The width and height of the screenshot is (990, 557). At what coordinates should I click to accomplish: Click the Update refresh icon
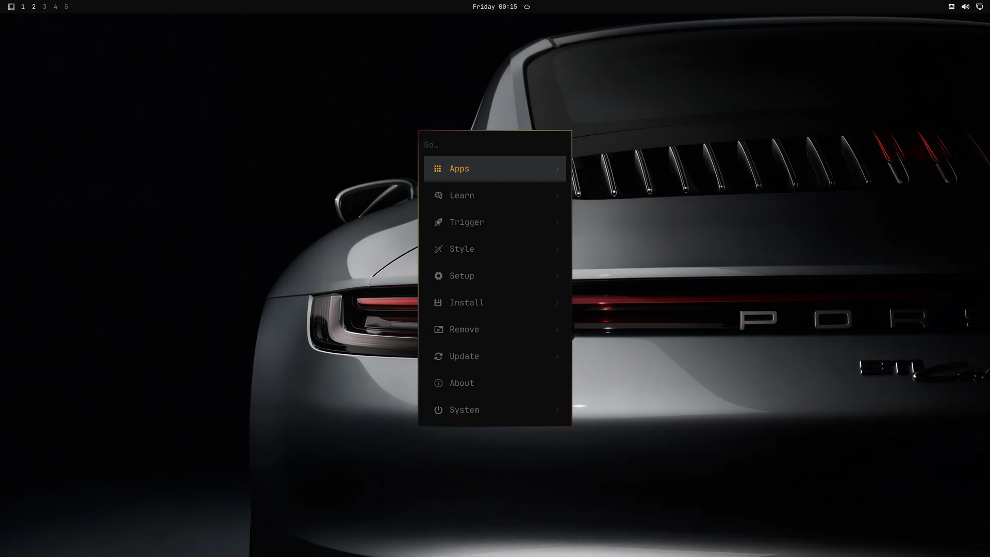click(438, 356)
